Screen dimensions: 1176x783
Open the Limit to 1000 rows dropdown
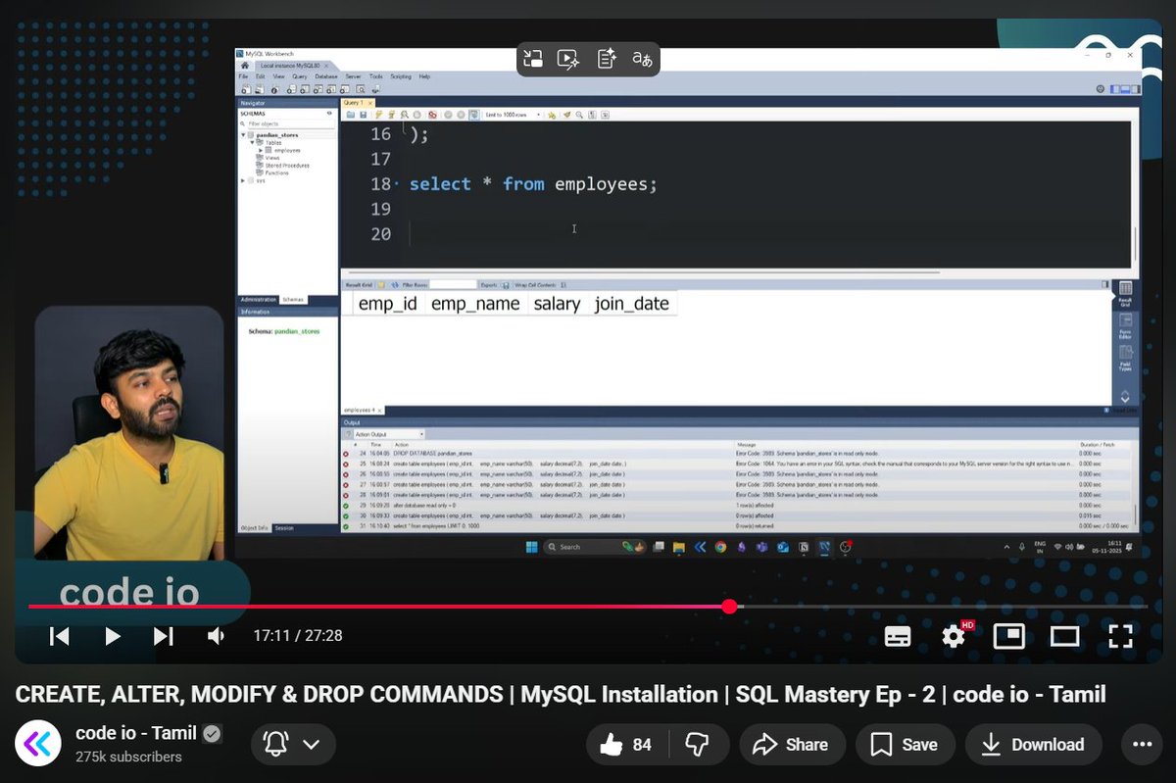coord(538,115)
